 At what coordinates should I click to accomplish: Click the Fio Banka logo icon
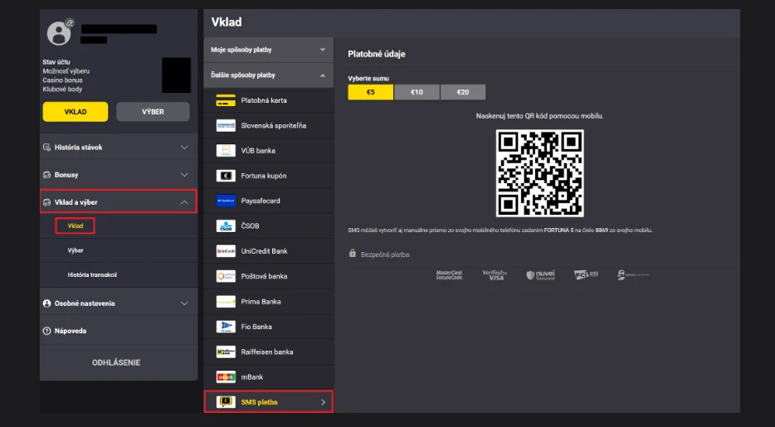point(226,327)
